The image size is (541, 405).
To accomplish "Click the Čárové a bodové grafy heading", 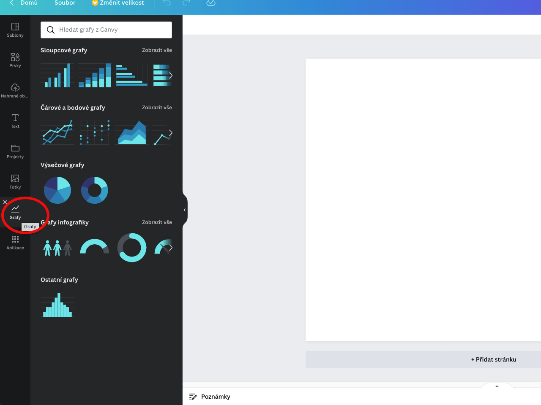I will (73, 108).
